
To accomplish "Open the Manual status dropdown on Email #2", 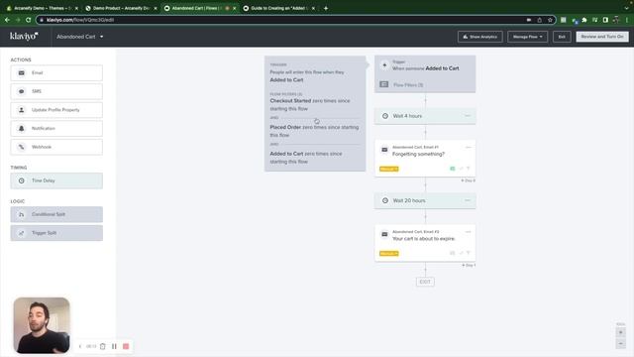I will tap(389, 254).
